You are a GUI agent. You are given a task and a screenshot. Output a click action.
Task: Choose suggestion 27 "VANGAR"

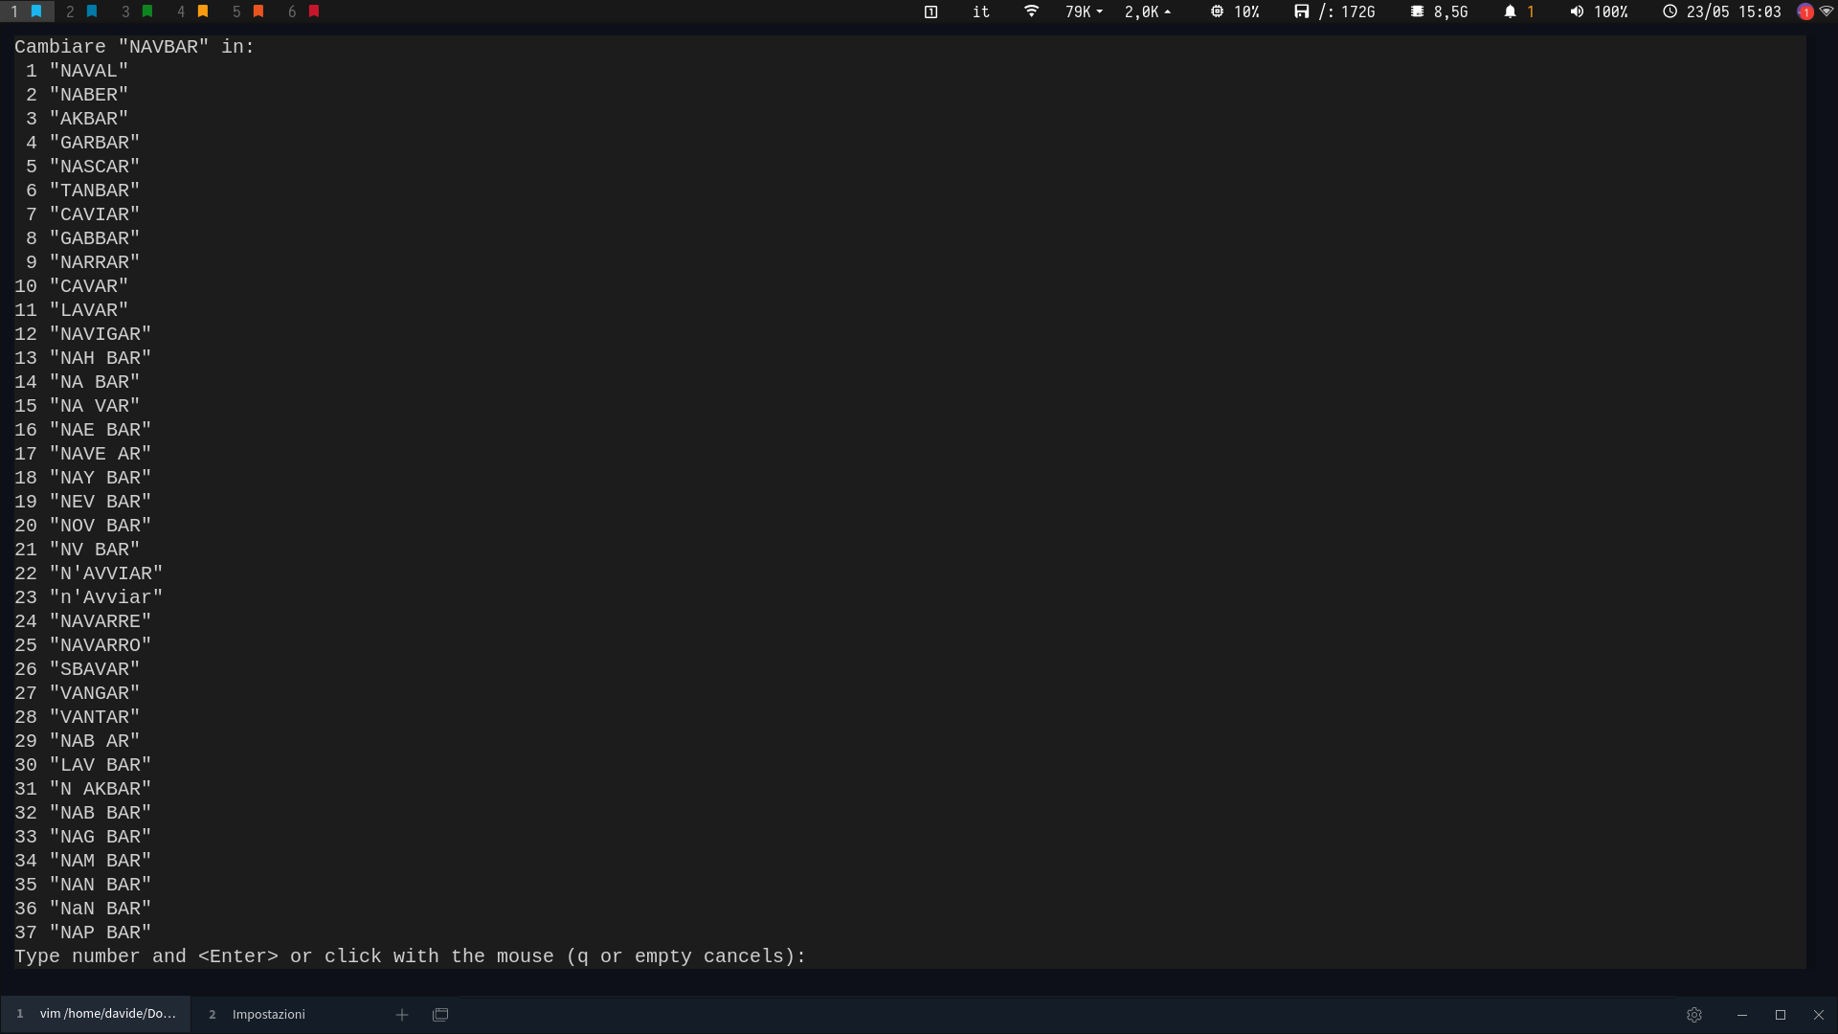78,693
